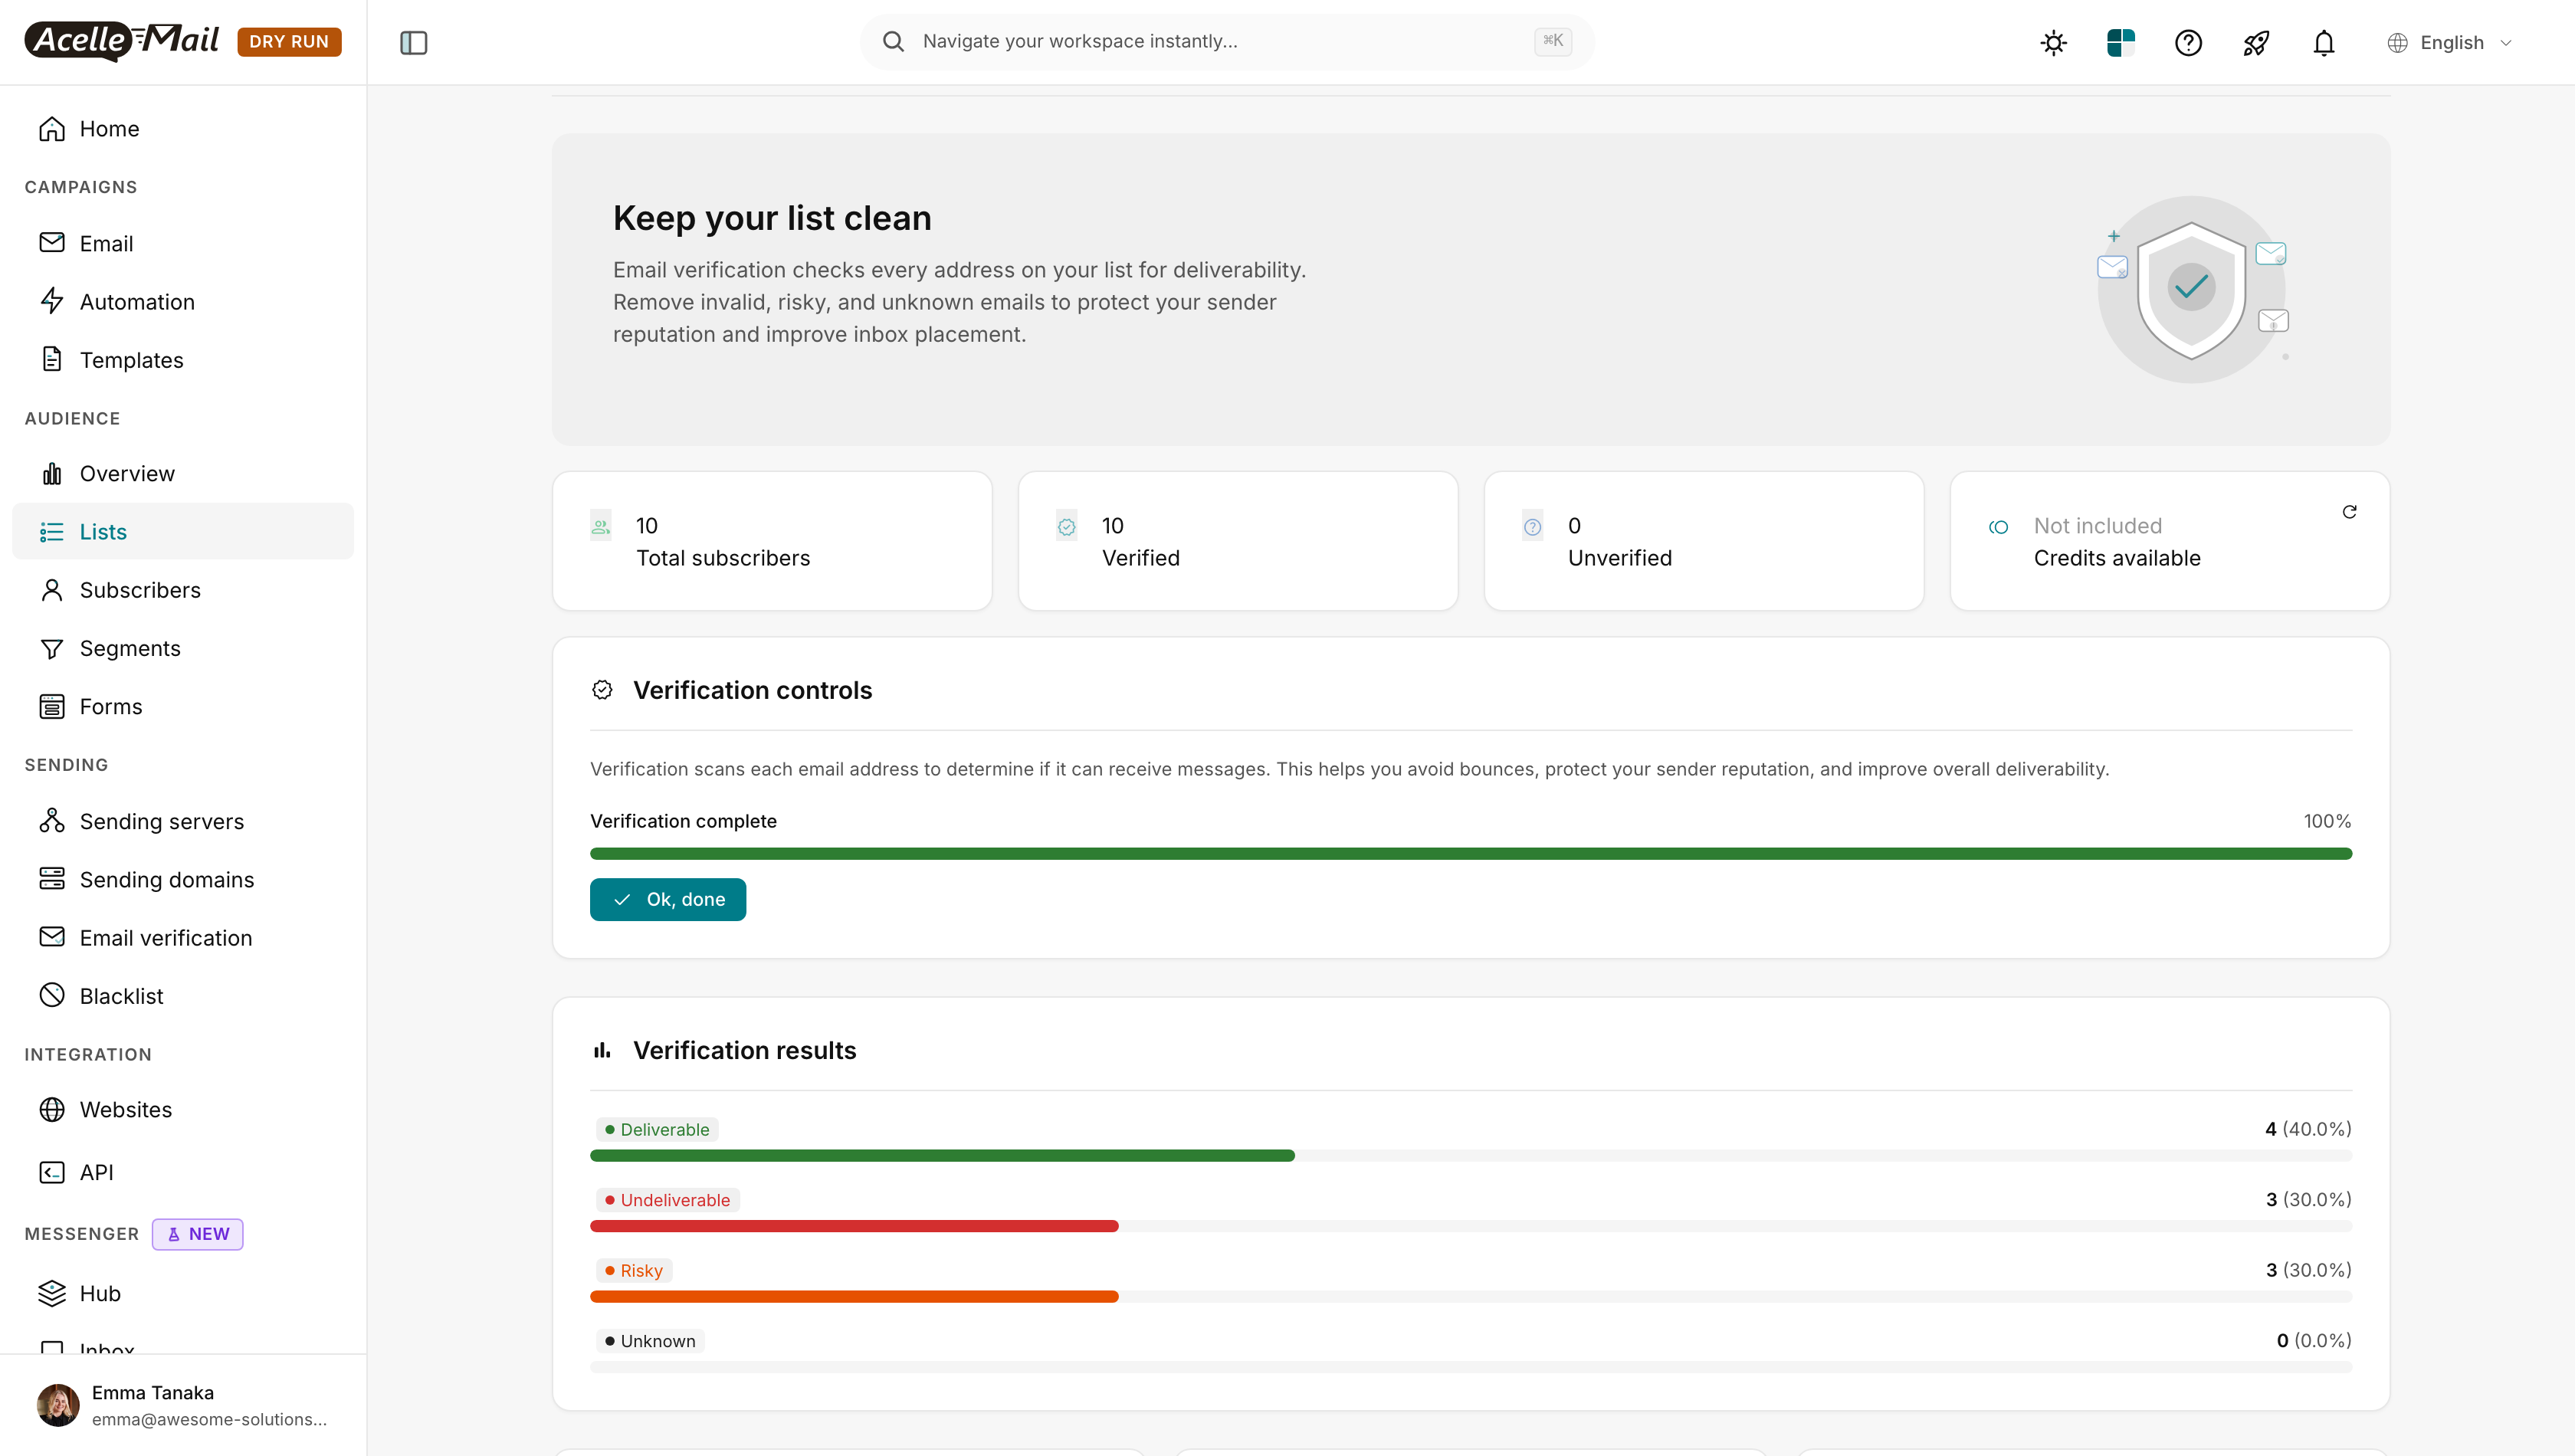The height and width of the screenshot is (1456, 2575).
Task: Expand the English language dropdown
Action: pos(2450,42)
